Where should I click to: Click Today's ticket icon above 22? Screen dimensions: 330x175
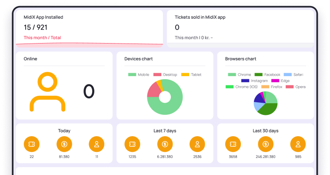32,144
